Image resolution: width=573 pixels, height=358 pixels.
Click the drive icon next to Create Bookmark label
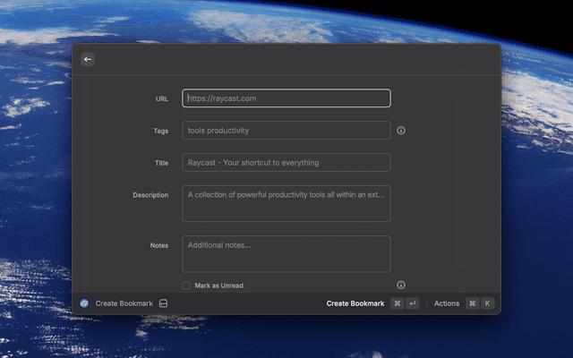point(163,303)
